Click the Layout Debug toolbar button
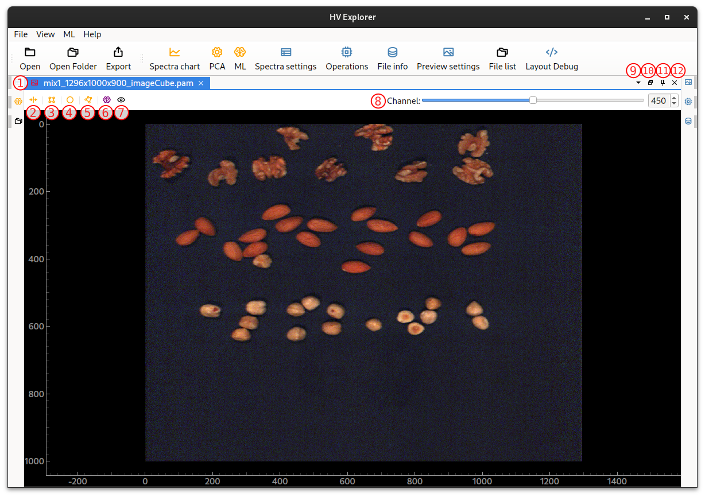Screen dimensions: 705x497 pos(552,59)
